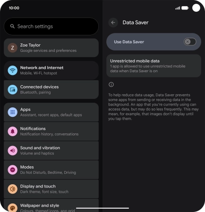Tap the Modes do-not-disturb icon
Viewport: 205px width, 212px height.
12,170
